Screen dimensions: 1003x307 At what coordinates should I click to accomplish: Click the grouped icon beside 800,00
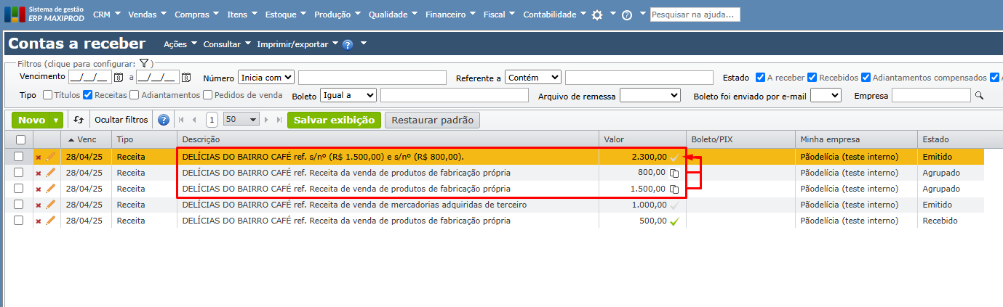pos(674,173)
